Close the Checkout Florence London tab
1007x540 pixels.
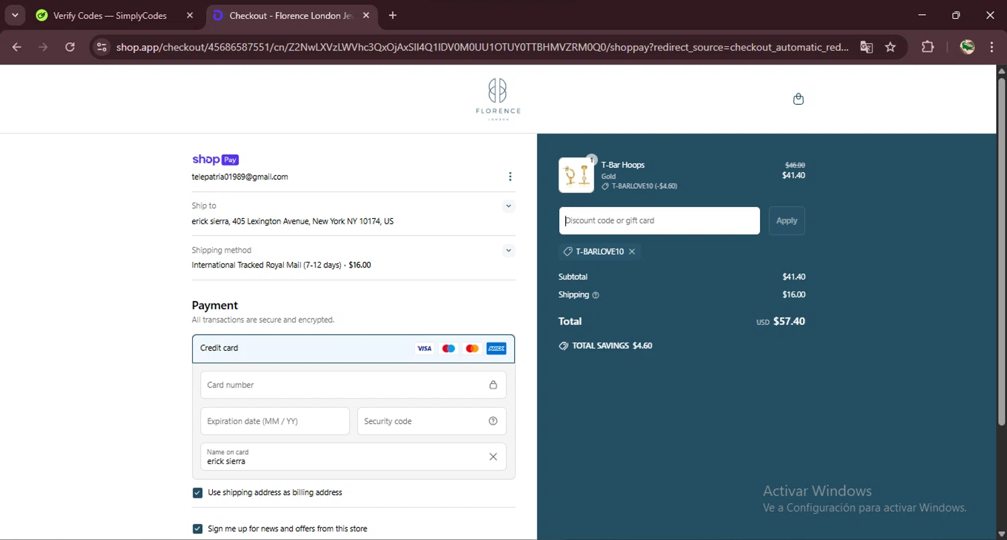coord(366,15)
